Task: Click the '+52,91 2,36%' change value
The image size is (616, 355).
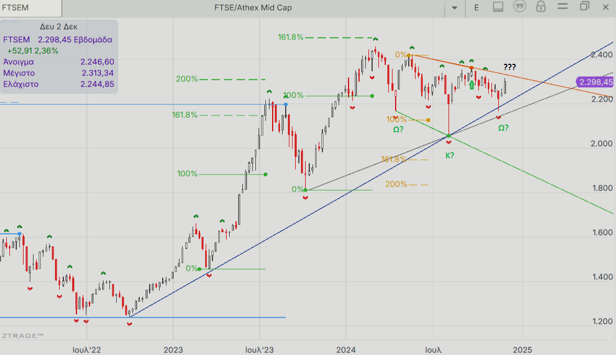Action: coord(32,51)
